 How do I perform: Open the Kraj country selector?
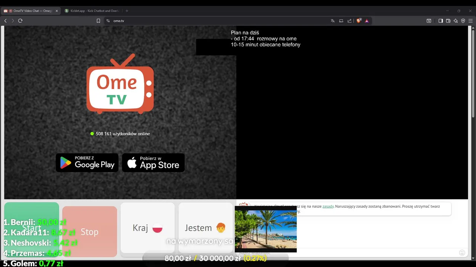(x=148, y=228)
